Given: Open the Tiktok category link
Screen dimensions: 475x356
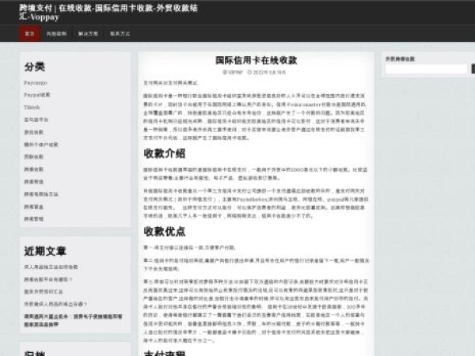Looking at the screenshot, I should [32, 106].
